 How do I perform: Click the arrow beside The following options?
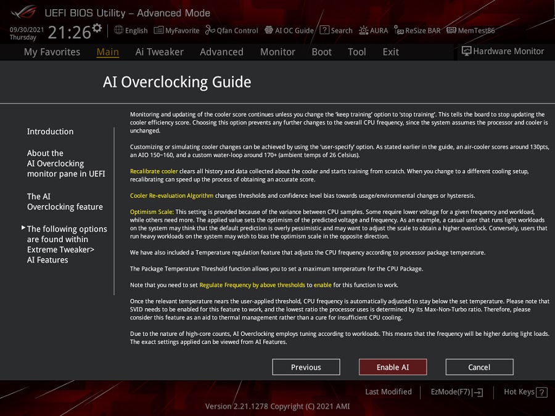pyautogui.click(x=23, y=228)
